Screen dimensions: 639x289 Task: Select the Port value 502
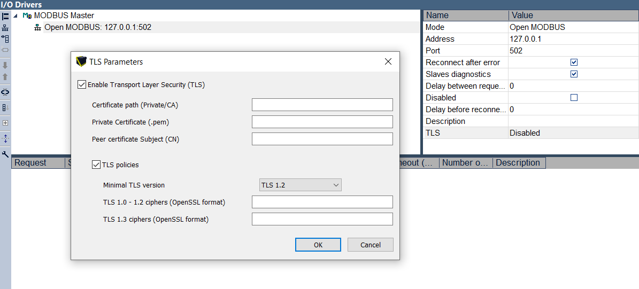coord(574,51)
